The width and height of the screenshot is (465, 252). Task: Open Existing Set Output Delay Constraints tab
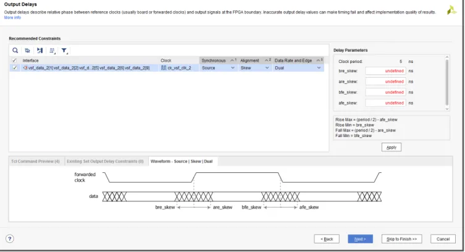pos(105,161)
